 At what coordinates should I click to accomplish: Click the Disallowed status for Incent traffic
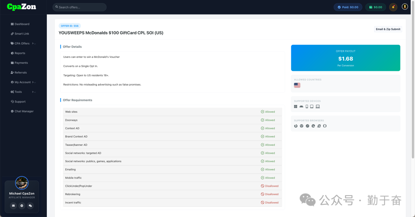point(270,202)
